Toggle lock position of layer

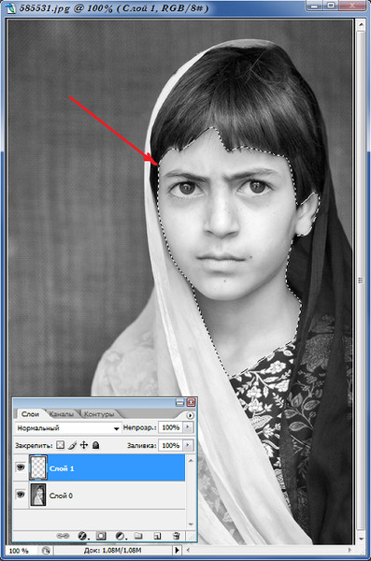tap(84, 445)
